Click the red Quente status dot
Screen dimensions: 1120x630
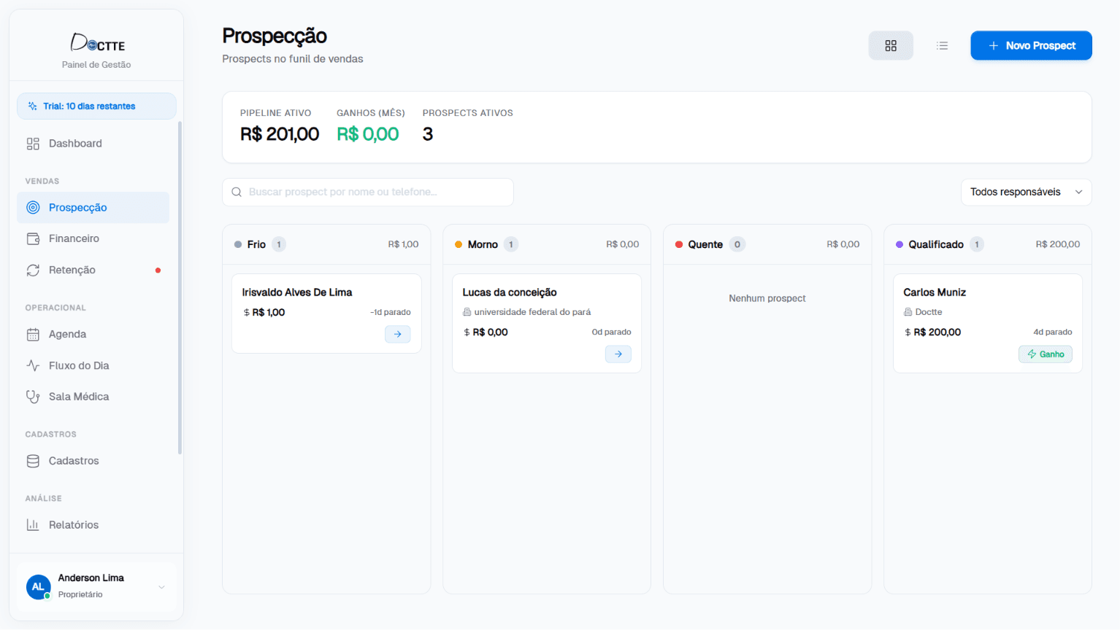[679, 245]
